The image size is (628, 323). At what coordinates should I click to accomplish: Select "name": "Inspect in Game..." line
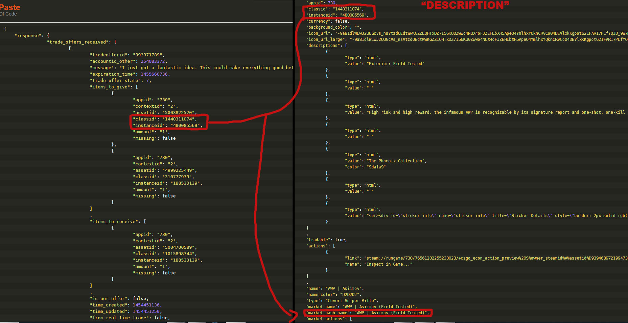click(x=378, y=264)
